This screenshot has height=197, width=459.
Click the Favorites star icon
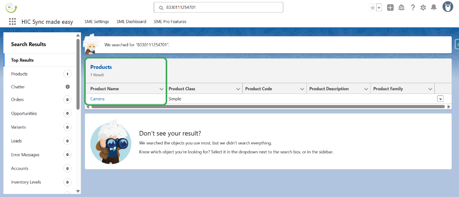[373, 8]
